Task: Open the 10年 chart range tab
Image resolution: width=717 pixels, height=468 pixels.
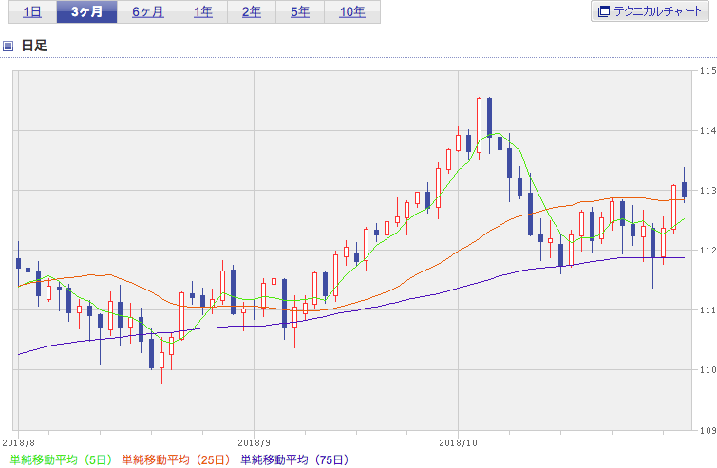Action: 352,12
